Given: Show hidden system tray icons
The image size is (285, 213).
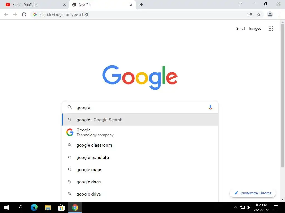Looking at the screenshot, I should tap(235, 207).
